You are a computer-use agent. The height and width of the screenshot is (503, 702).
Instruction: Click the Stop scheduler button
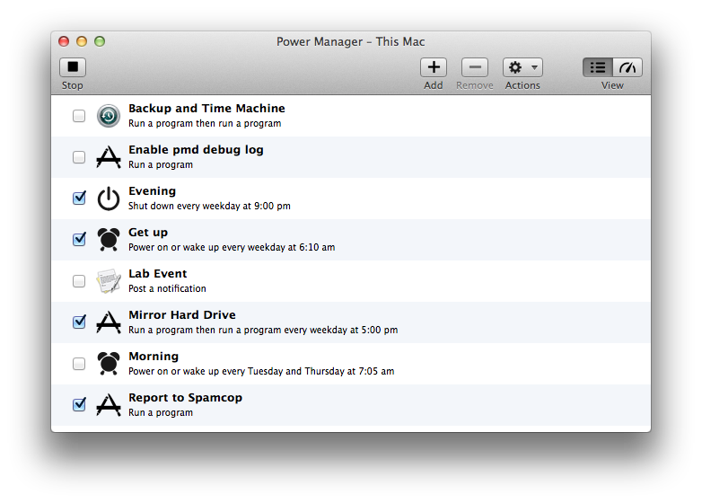click(x=73, y=67)
